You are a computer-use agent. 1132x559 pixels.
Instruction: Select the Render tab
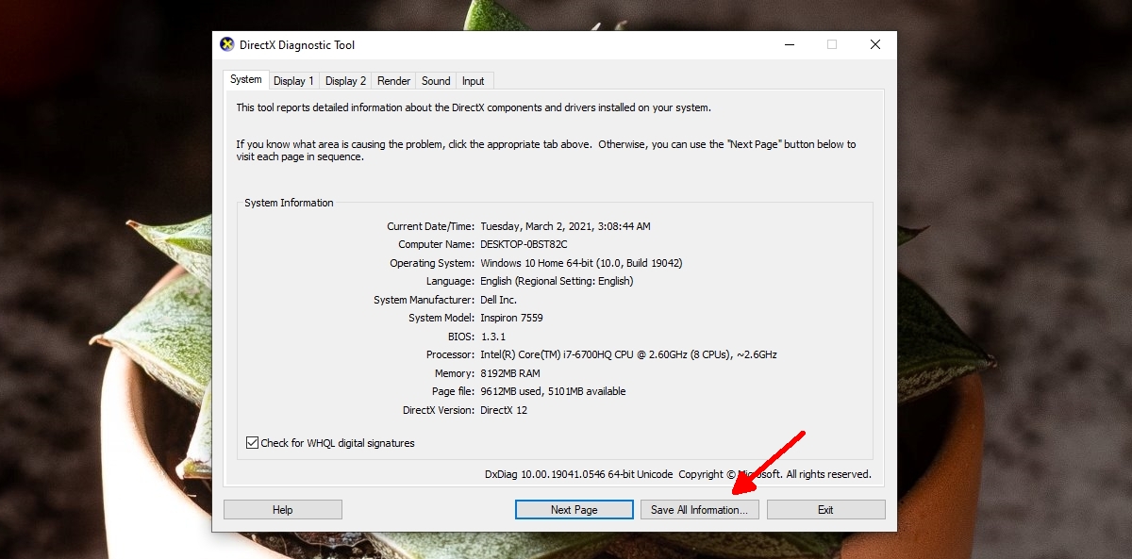click(393, 81)
